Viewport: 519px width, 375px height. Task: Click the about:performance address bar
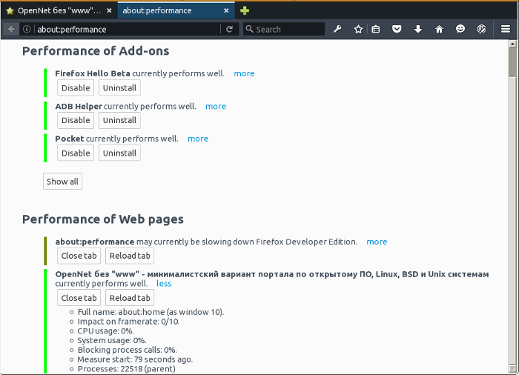[128, 29]
